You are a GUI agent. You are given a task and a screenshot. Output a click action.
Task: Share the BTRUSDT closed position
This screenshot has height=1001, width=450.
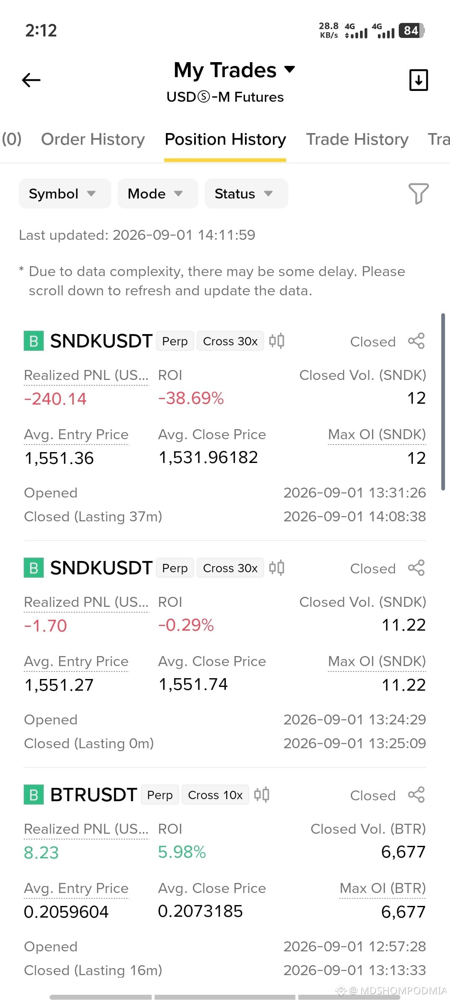[x=416, y=795]
